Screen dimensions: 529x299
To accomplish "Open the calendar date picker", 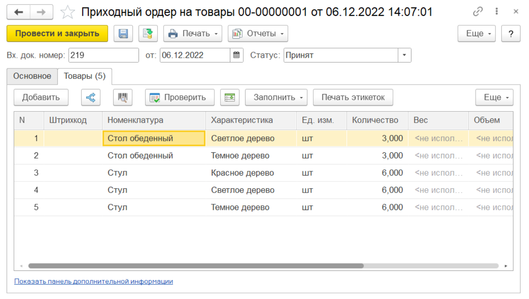I will pos(237,55).
